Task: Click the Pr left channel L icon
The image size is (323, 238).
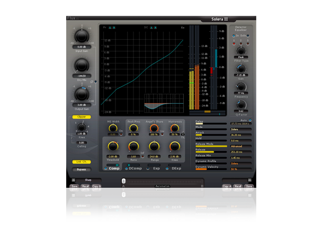Action: (x=110, y=28)
